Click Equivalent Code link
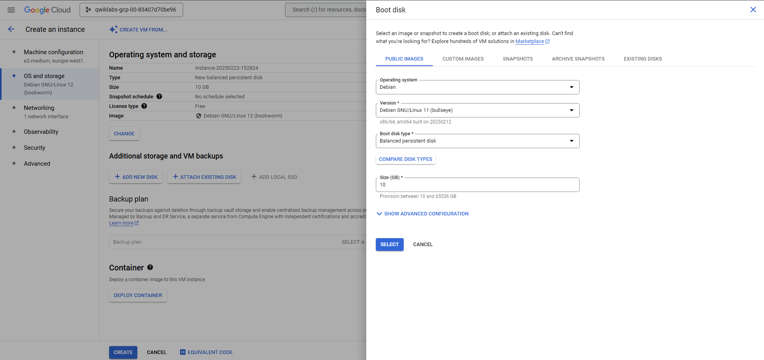 point(206,352)
